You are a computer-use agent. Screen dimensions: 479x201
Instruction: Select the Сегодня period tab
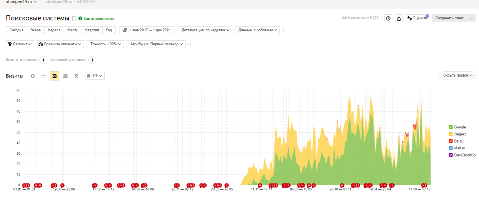click(x=16, y=30)
